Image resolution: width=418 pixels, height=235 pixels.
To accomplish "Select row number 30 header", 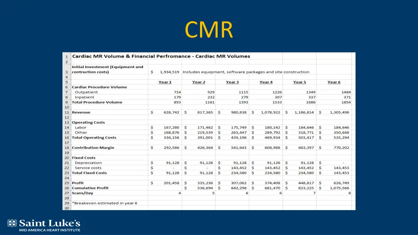I will click(x=67, y=208).
